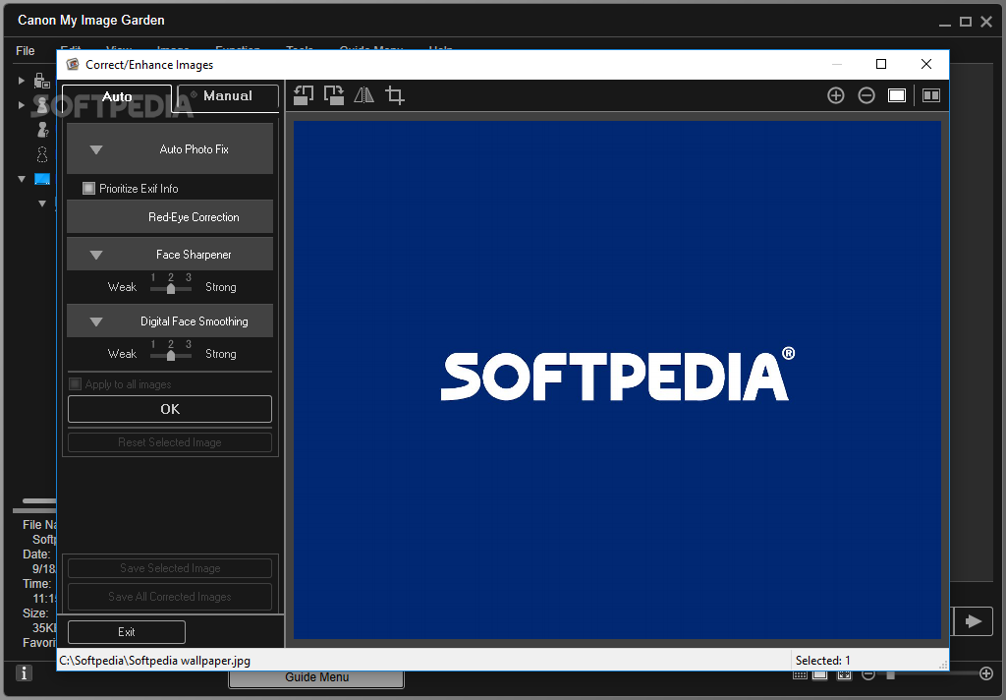Screen dimensions: 1006x700
Task: Enable Prioritize Exif Info checkbox
Action: coord(88,188)
